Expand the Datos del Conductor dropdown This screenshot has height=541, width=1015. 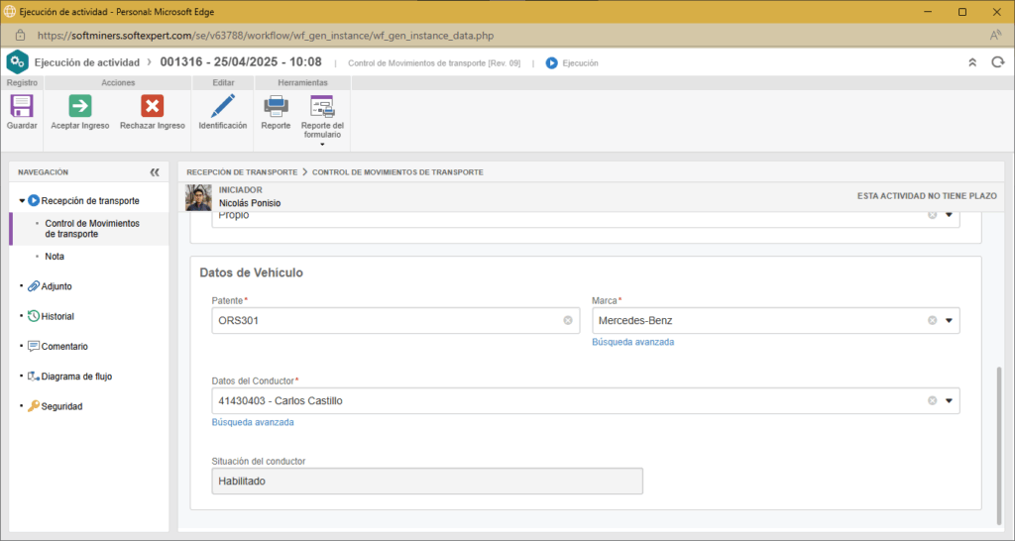point(949,400)
